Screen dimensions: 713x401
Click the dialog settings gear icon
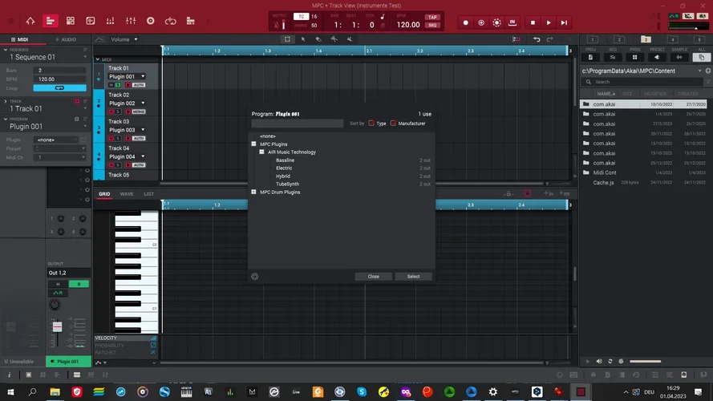255,277
